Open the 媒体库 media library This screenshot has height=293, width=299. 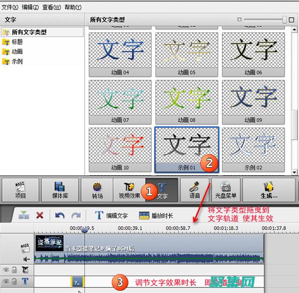[60, 190]
